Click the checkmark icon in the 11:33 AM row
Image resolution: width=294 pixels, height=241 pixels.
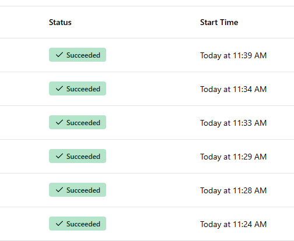[60, 122]
